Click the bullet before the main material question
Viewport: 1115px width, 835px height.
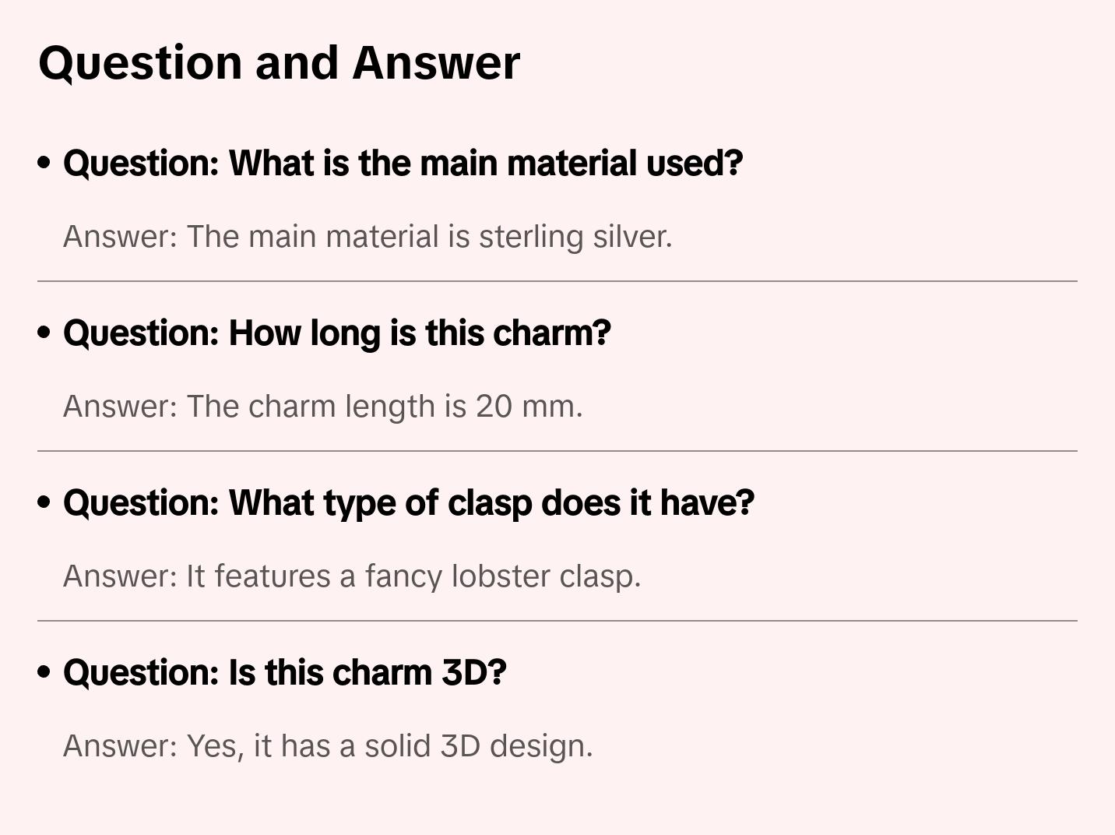[x=44, y=163]
